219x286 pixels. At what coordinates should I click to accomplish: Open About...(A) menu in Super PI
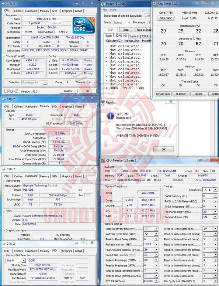[132, 41]
